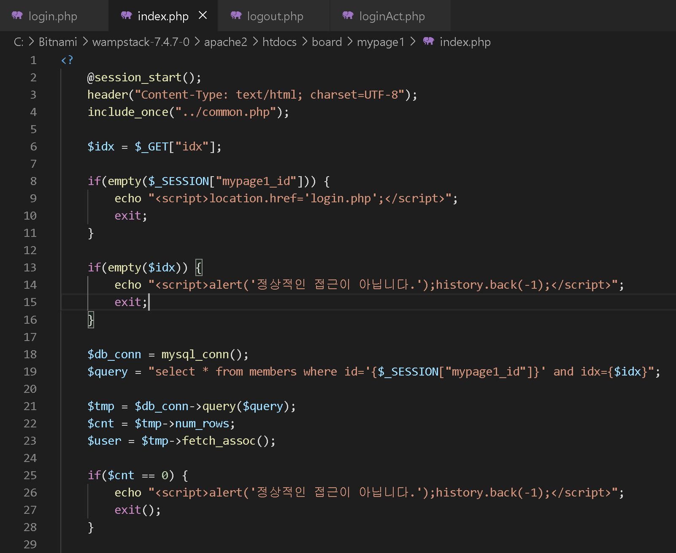Click '$tmp' variable on line 21

(x=101, y=406)
